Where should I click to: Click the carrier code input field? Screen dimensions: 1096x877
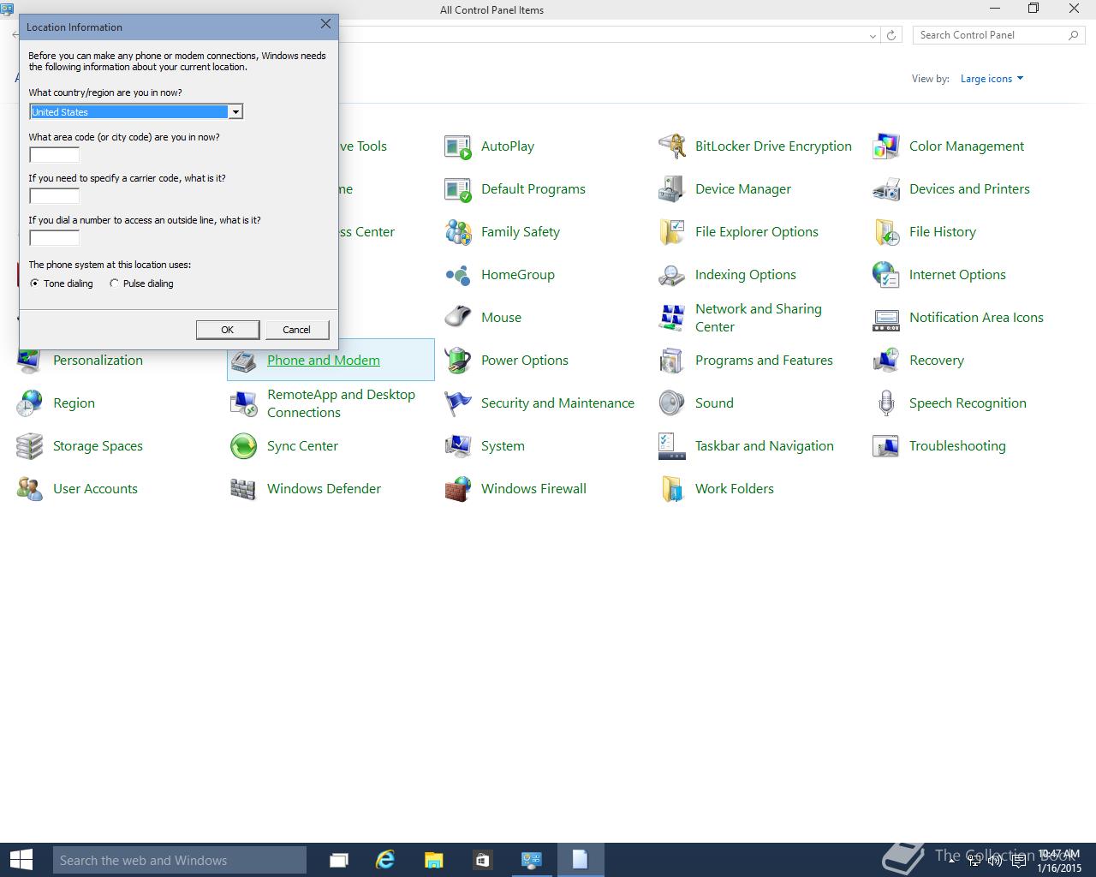tap(55, 196)
